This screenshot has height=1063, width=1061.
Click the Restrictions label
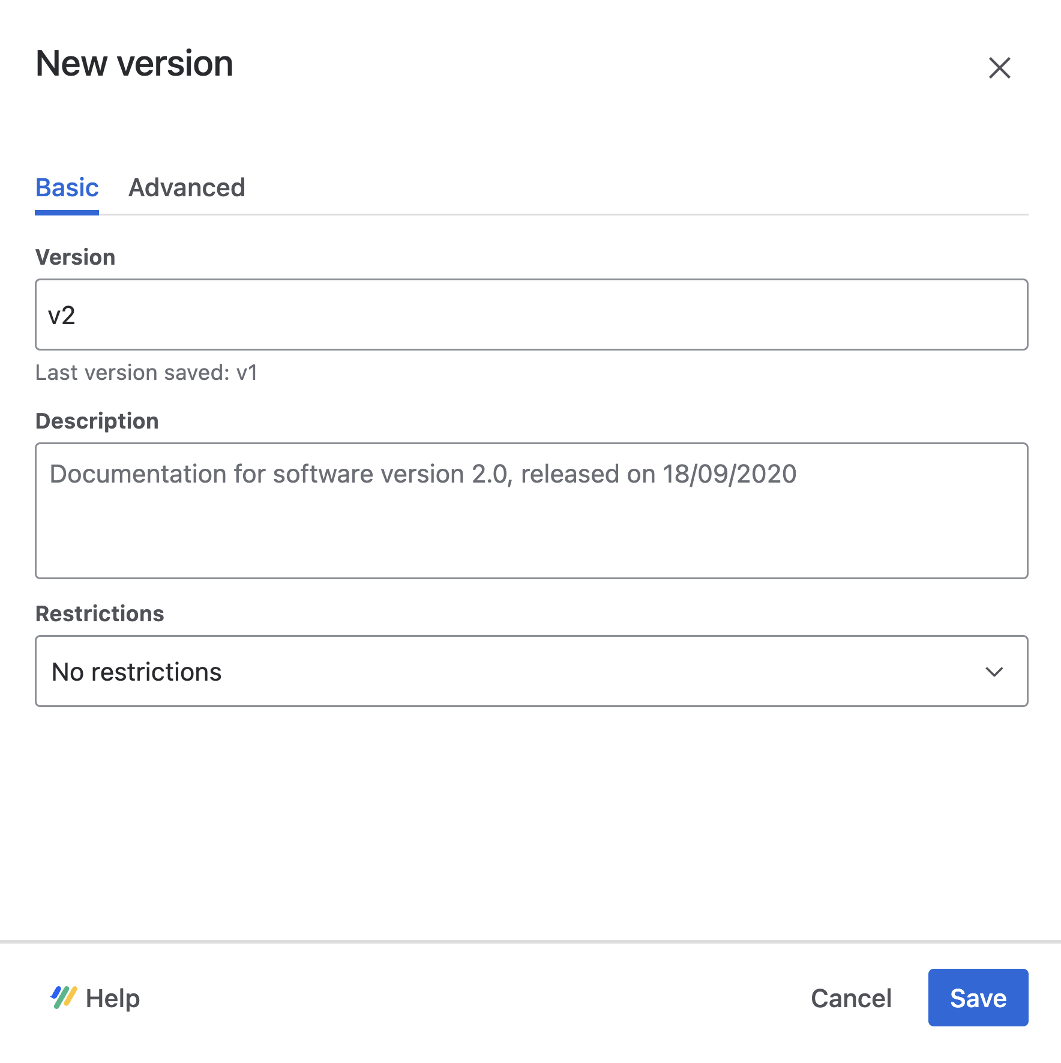pyautogui.click(x=100, y=613)
